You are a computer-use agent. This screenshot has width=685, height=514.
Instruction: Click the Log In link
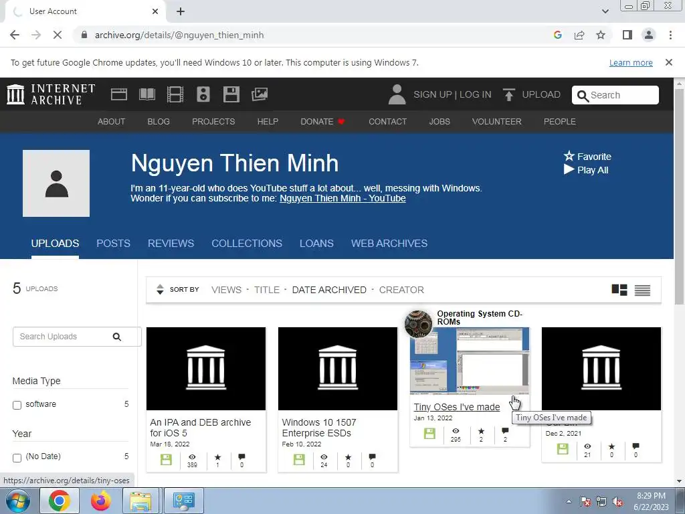(x=476, y=94)
